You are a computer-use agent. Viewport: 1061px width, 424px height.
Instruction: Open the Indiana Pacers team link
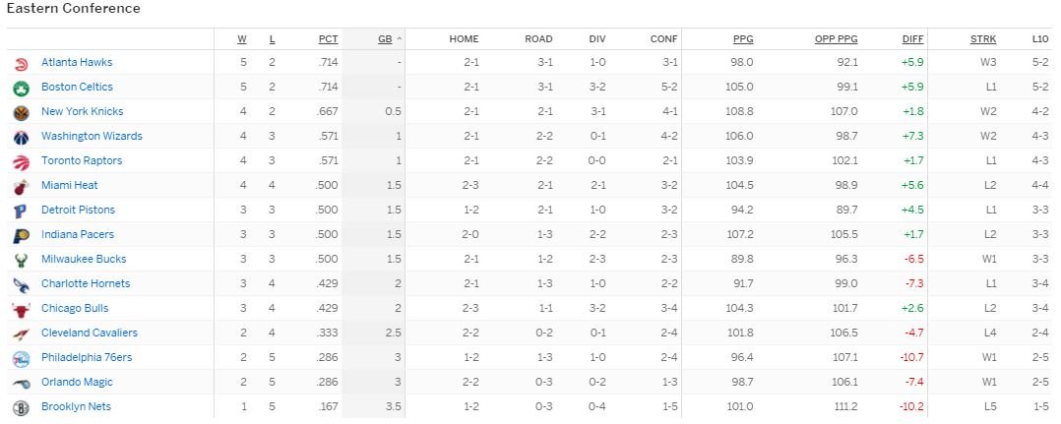pyautogui.click(x=78, y=234)
